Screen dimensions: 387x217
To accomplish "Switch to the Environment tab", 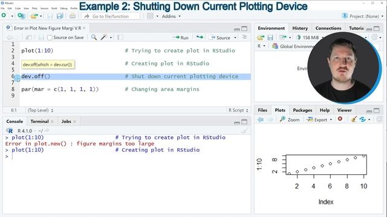I will click(x=272, y=28).
